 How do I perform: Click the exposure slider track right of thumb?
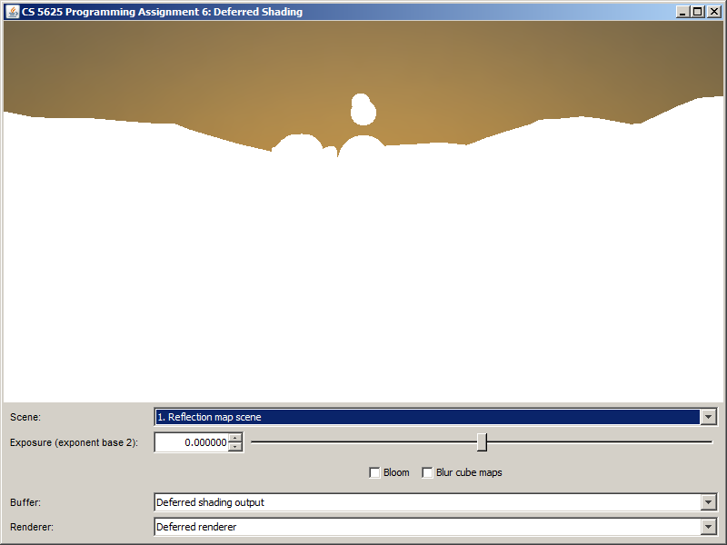600,442
